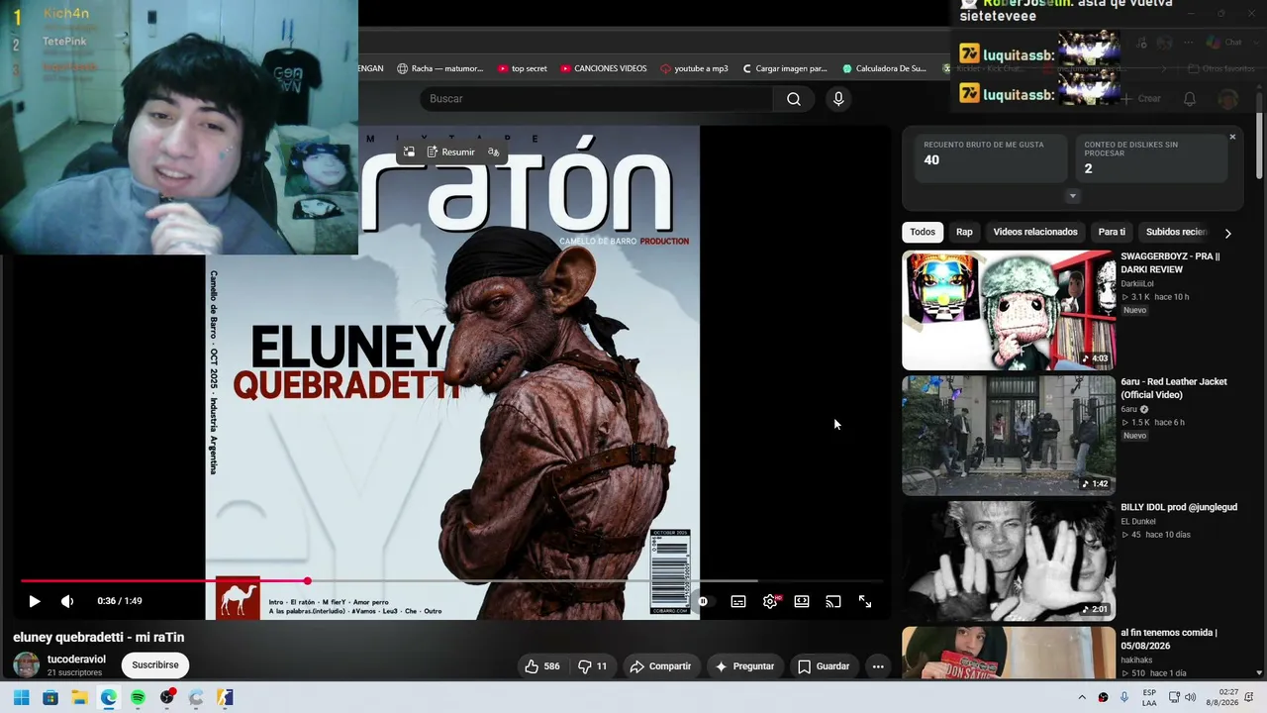Open OBS Studio from the taskbar
The height and width of the screenshot is (713, 1267).
pos(167,697)
